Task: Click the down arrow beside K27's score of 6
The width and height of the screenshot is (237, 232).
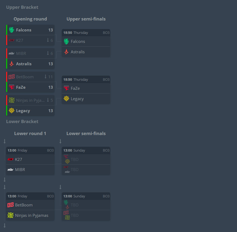Action: (x=48, y=40)
